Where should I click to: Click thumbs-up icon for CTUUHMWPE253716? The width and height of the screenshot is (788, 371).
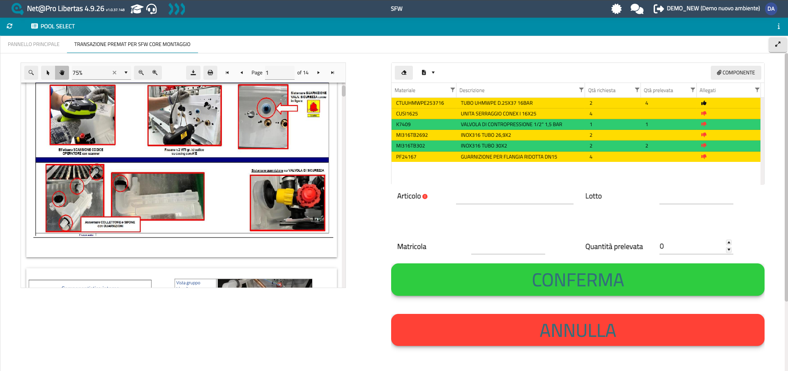[x=704, y=103]
